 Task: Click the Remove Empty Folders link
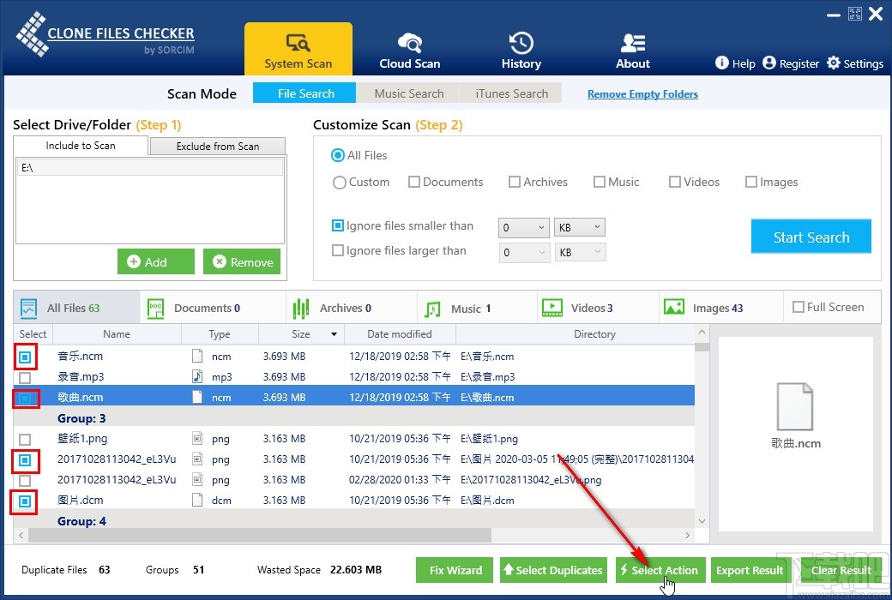[x=642, y=94]
